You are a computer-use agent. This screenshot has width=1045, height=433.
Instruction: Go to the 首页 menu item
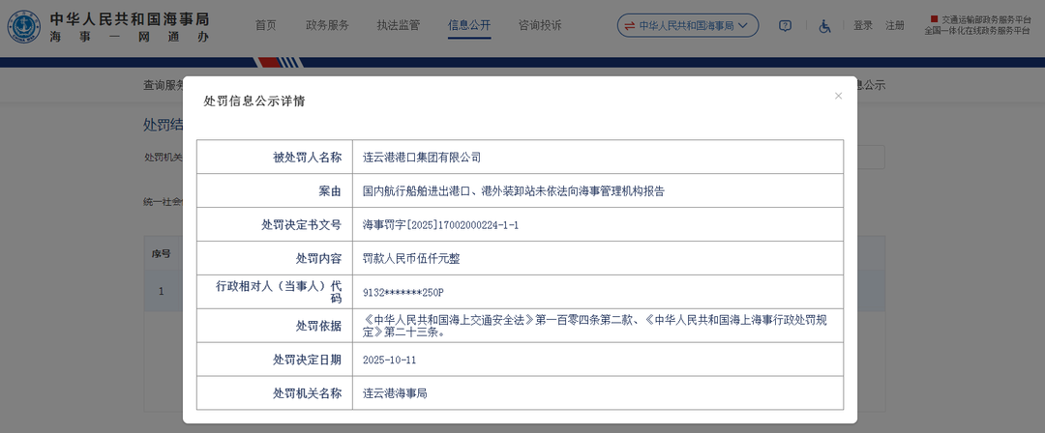point(265,25)
